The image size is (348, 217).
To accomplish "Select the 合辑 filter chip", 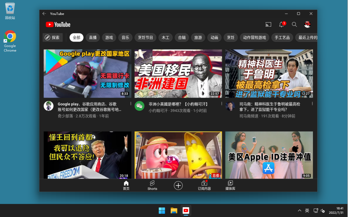I will [x=182, y=38].
